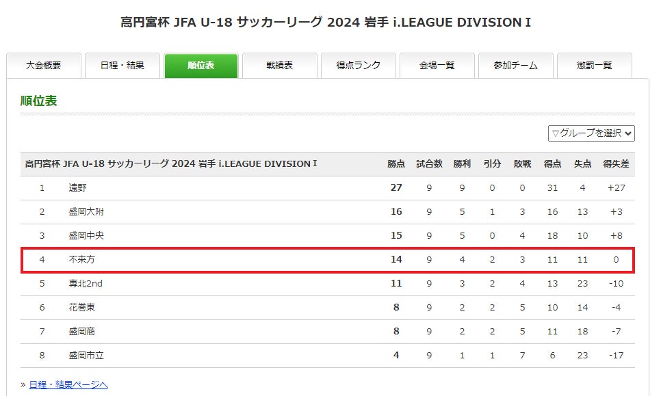Click the 遠野 team row
The height and width of the screenshot is (396, 661).
coord(78,188)
